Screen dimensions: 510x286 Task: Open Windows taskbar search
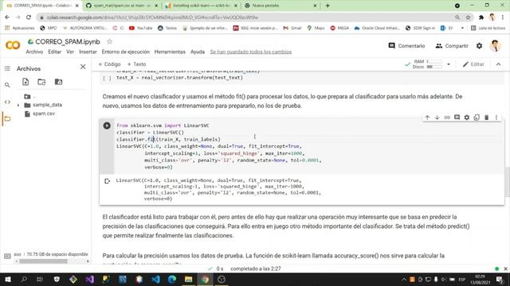(x=24, y=279)
